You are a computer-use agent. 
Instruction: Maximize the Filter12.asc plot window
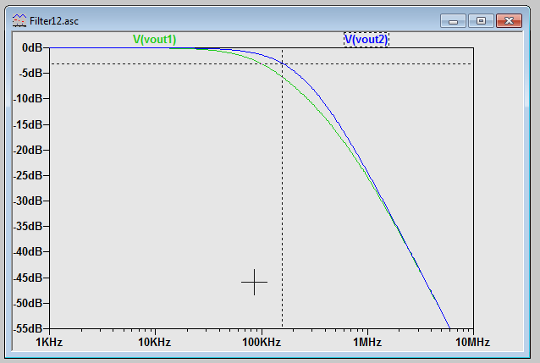tap(481, 21)
